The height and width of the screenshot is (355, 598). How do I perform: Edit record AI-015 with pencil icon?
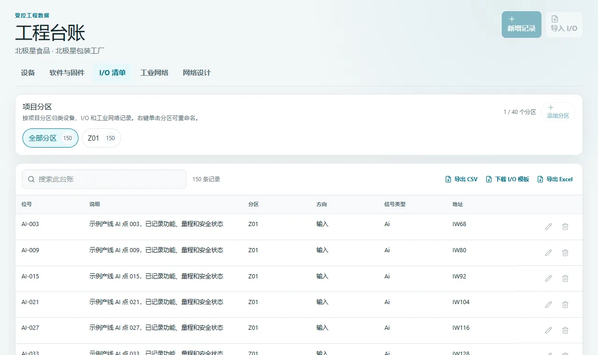point(548,278)
